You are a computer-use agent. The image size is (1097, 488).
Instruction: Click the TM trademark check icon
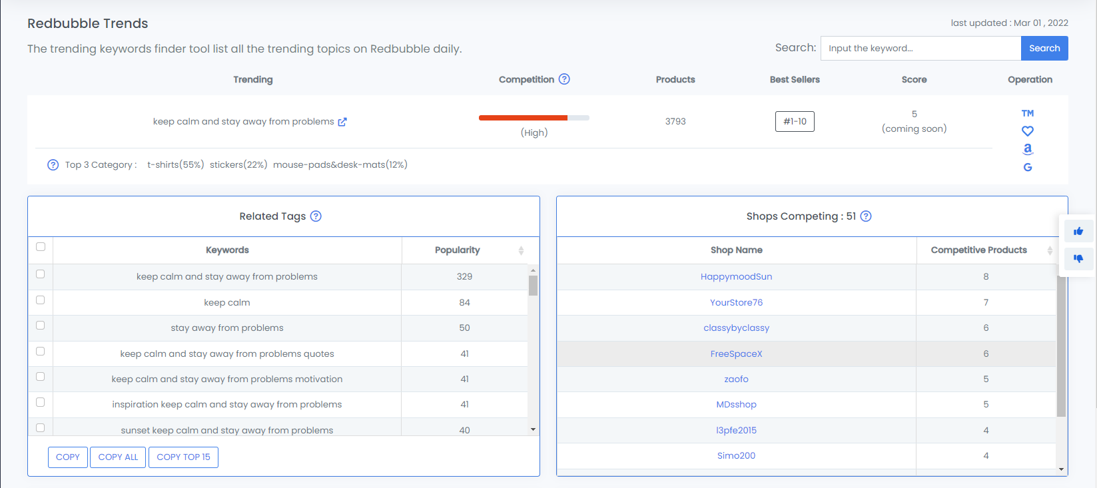[x=1028, y=113]
